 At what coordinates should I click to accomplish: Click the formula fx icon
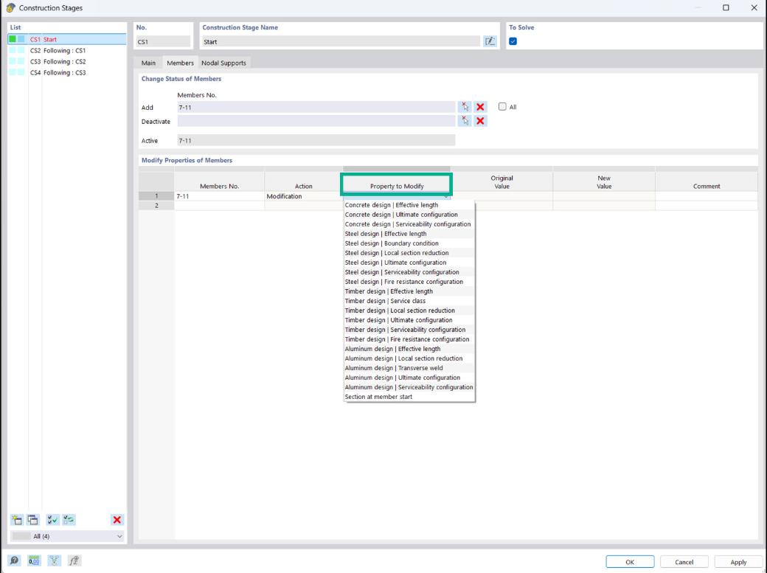(x=74, y=560)
